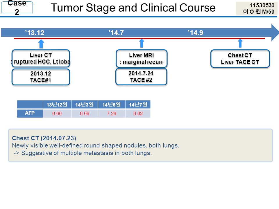Click the '14.9 timeline label
Screen dimensions: 279x209
pos(195,33)
